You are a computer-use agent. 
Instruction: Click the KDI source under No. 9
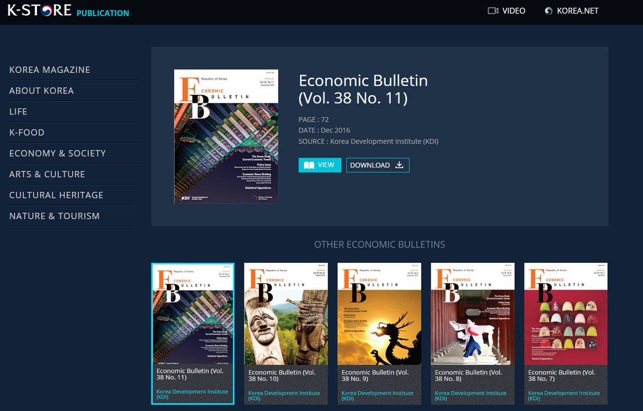click(x=378, y=395)
